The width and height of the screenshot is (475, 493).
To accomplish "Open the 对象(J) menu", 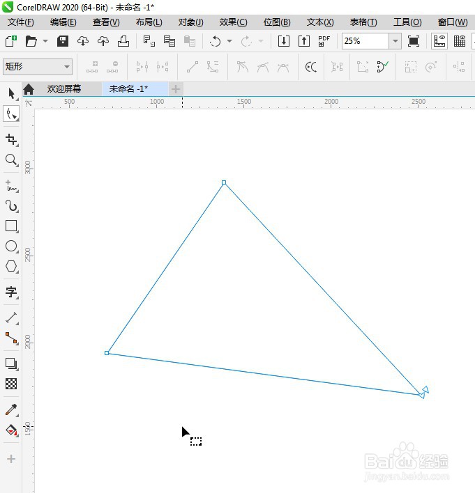I will click(x=190, y=22).
